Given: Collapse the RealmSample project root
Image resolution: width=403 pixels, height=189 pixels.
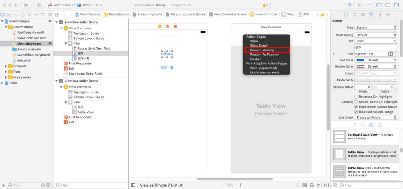Looking at the screenshot, I should (x=3, y=21).
